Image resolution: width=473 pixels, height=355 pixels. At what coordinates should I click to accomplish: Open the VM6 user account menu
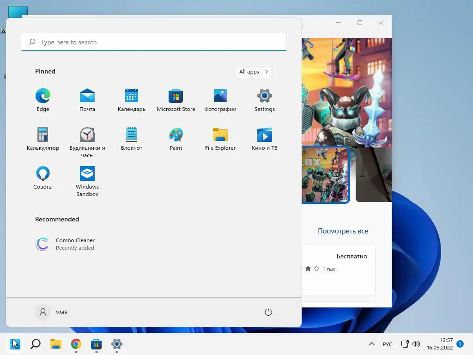click(52, 312)
